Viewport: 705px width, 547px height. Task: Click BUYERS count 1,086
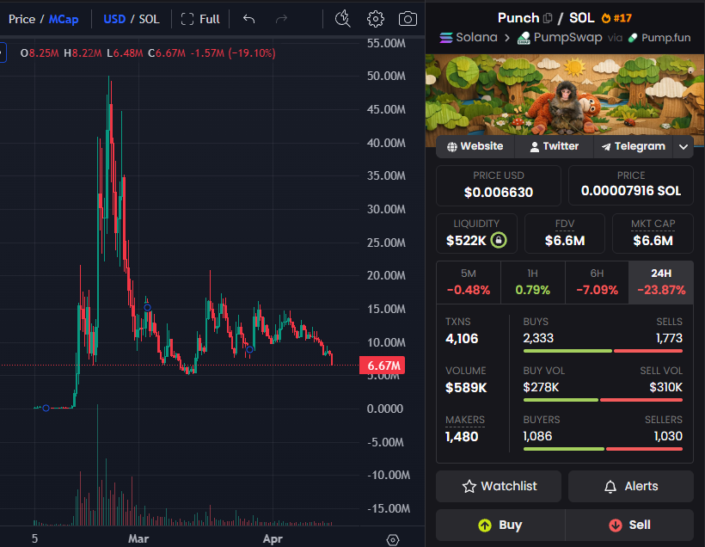537,436
